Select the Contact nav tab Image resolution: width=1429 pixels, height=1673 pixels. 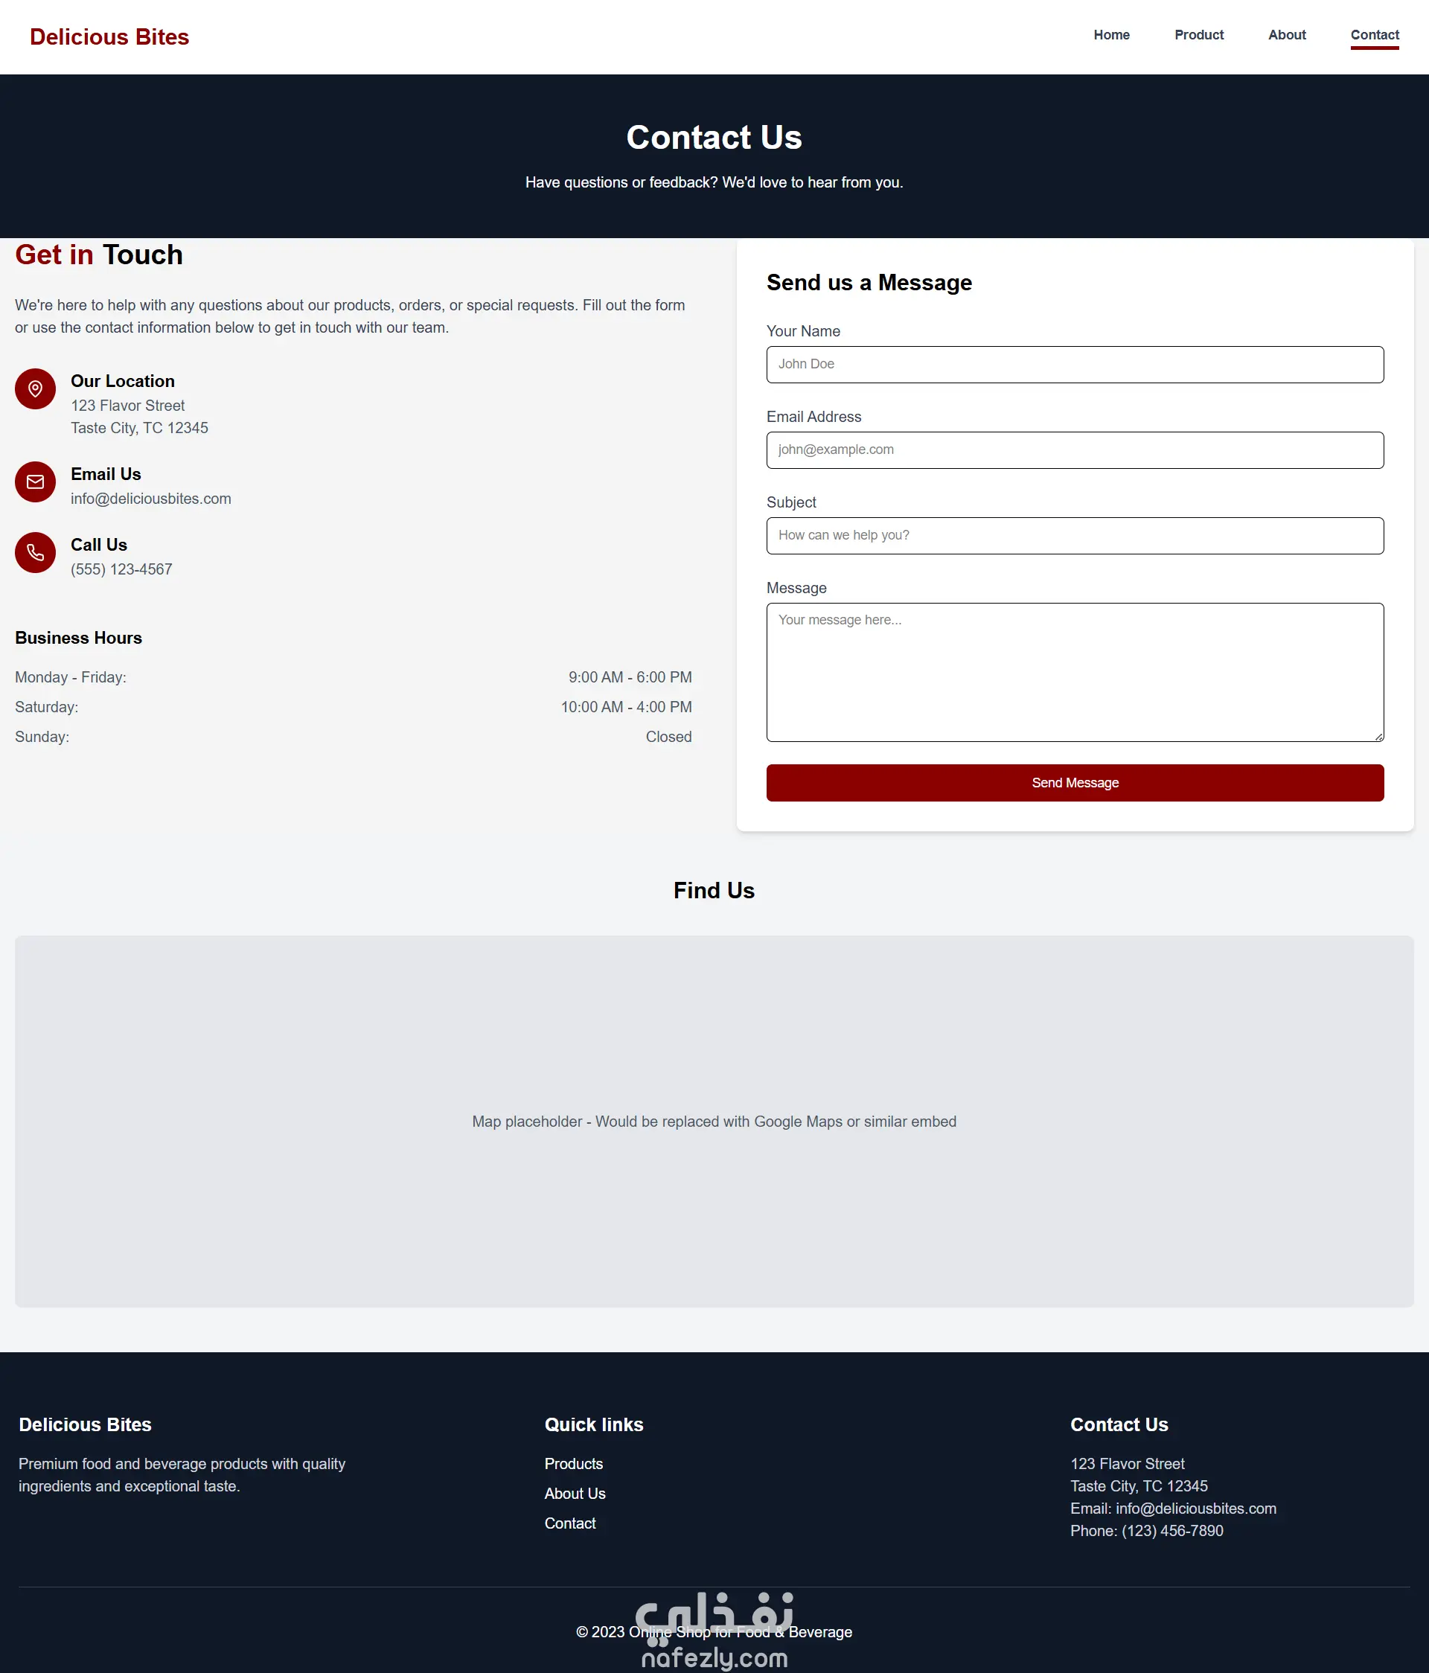click(x=1374, y=35)
